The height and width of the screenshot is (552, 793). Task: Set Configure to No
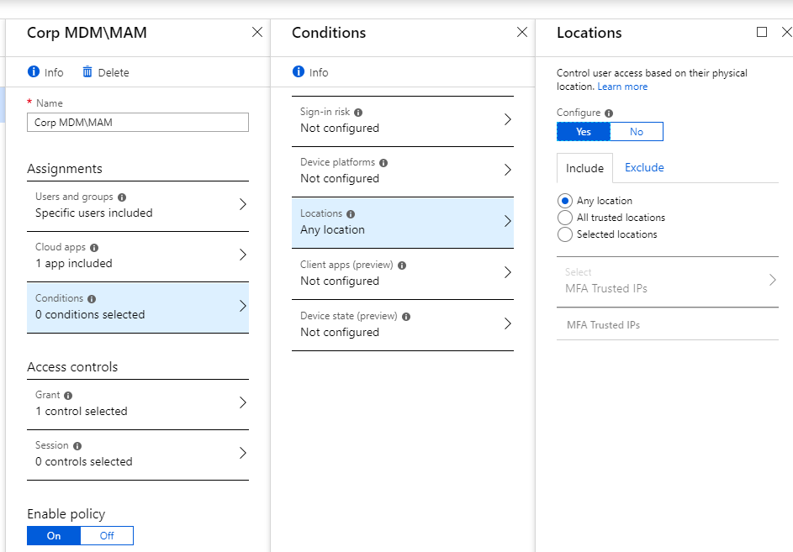pyautogui.click(x=637, y=132)
